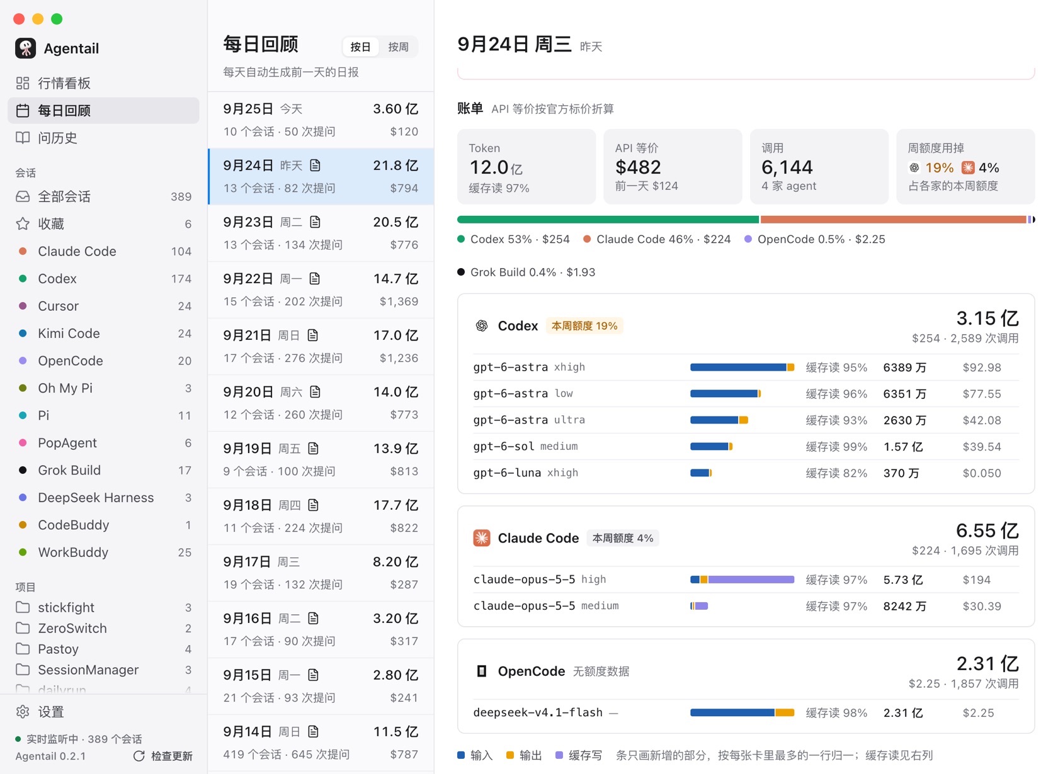This screenshot has width=1058, height=774.
Task: Click OpenCode 0.5% · $2.25 legend entry
Action: point(815,240)
